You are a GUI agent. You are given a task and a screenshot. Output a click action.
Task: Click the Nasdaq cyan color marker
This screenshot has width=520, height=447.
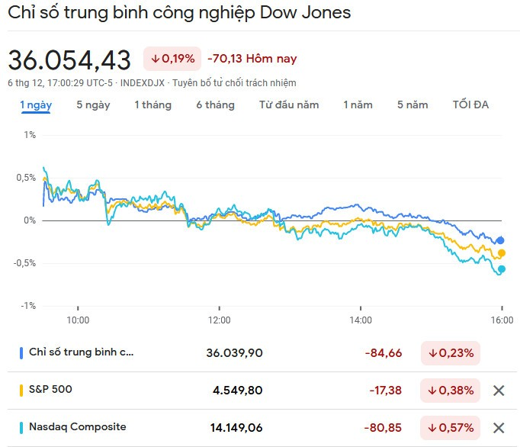coord(21,427)
